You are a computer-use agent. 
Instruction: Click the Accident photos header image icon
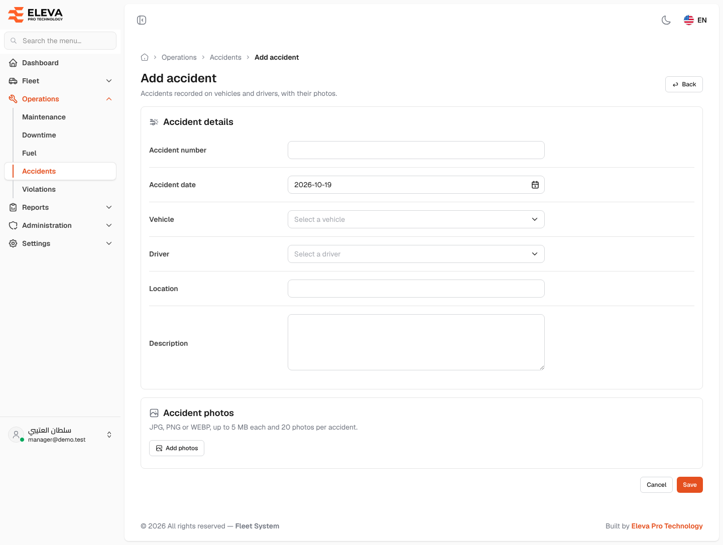pyautogui.click(x=154, y=413)
